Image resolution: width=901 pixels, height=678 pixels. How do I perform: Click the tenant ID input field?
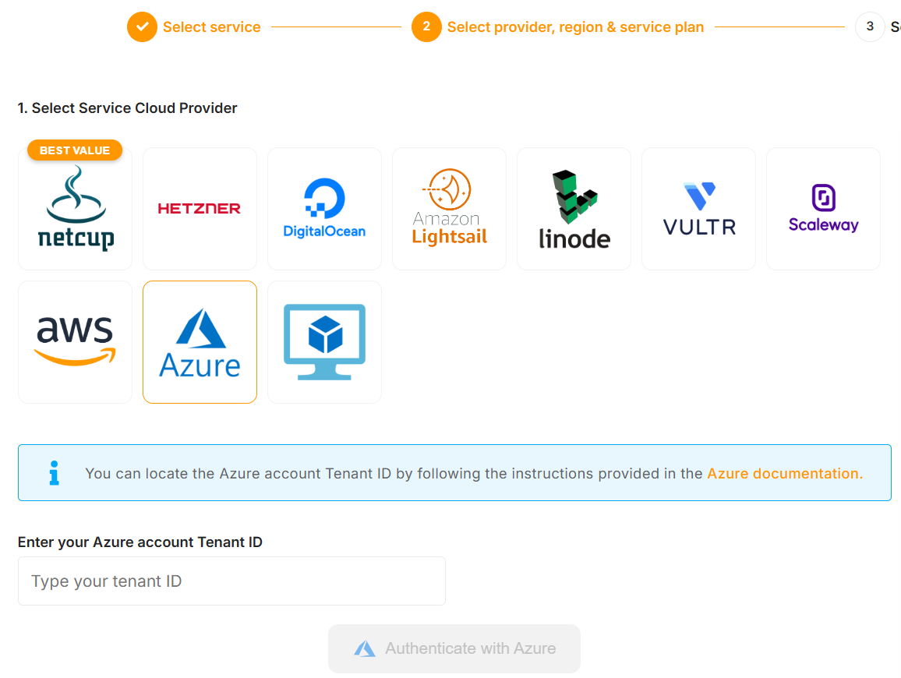point(231,581)
